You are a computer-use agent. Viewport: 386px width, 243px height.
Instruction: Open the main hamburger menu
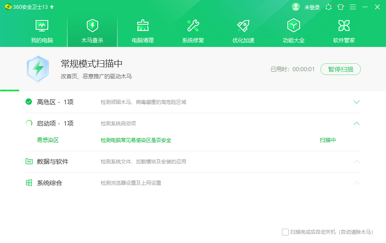353,7
